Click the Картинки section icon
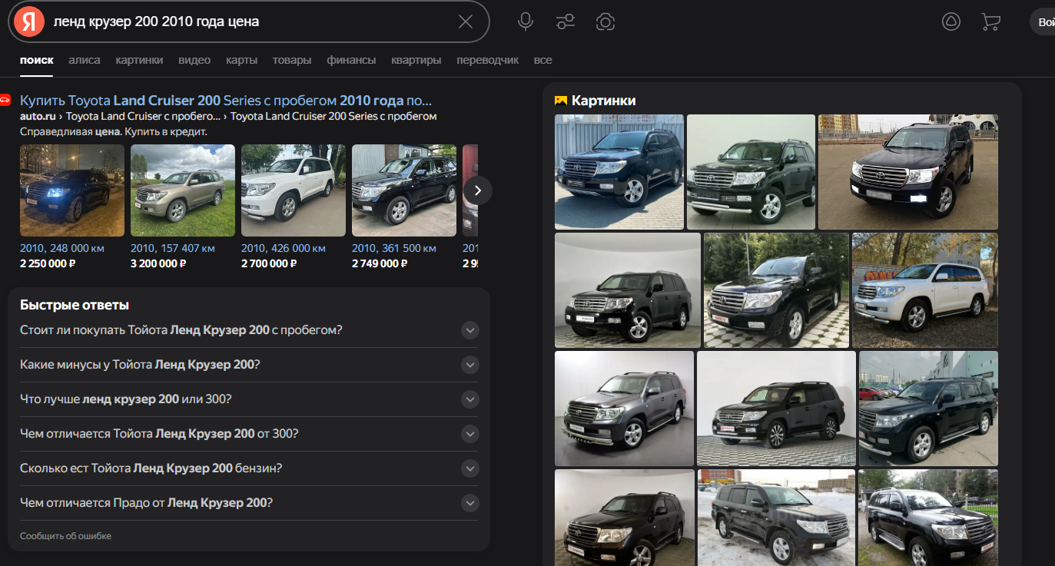The width and height of the screenshot is (1055, 566). 561,101
